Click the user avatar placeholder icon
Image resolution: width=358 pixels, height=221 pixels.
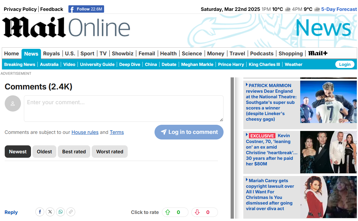13,103
